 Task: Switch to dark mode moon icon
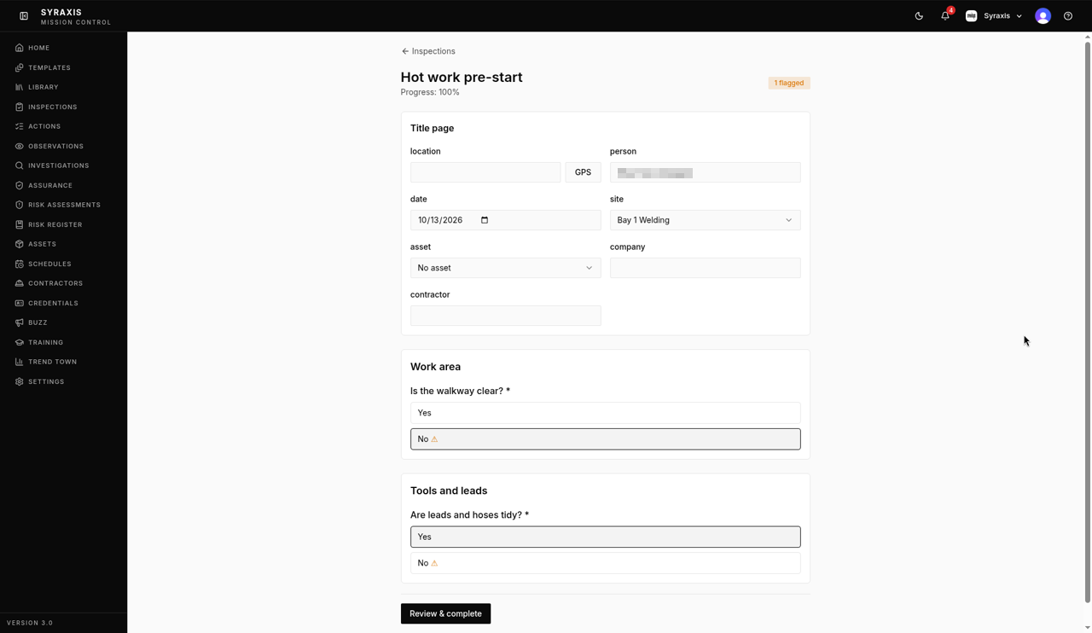click(919, 16)
